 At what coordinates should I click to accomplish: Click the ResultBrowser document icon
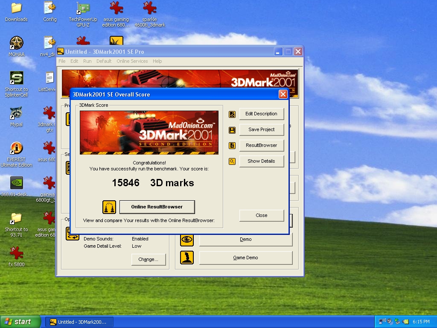[232, 146]
